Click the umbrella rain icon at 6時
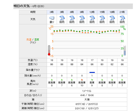The image size is (134, 111). pyautogui.click(x=72, y=18)
